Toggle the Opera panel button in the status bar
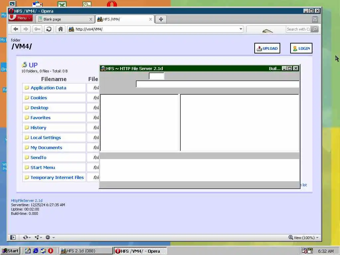Image resolution: width=340 pixels, height=255 pixels. tap(13, 237)
